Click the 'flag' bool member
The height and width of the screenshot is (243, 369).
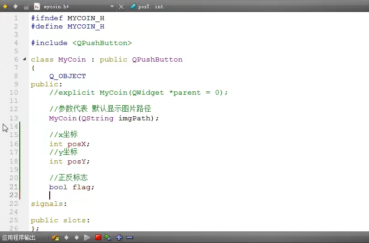(x=81, y=187)
